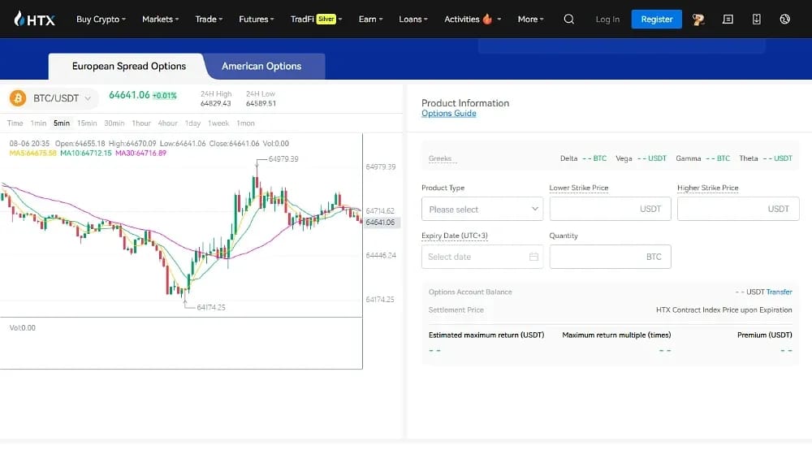
Task: Click the Transfer link
Action: pos(780,292)
